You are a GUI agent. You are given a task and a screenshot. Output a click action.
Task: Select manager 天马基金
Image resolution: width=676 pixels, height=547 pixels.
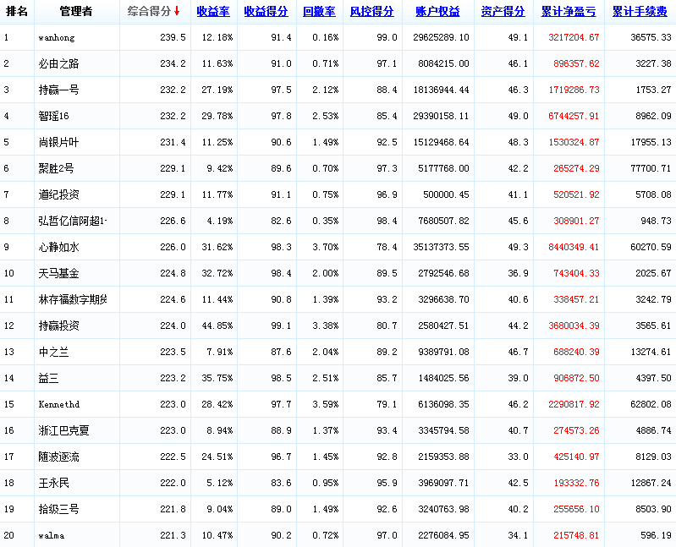58,273
